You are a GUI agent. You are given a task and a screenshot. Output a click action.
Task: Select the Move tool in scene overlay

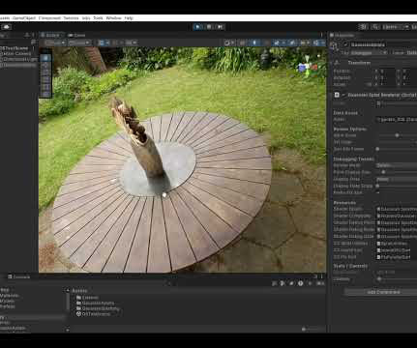click(45, 65)
